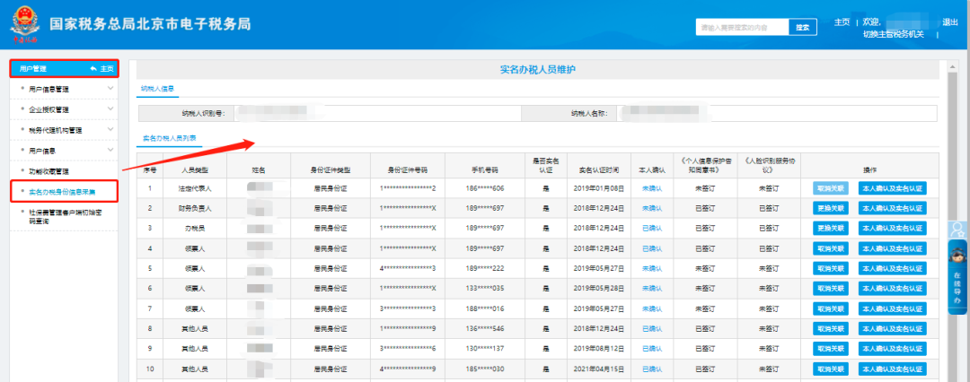Click the 办税员 cell
970x382 pixels.
pyautogui.click(x=195, y=229)
